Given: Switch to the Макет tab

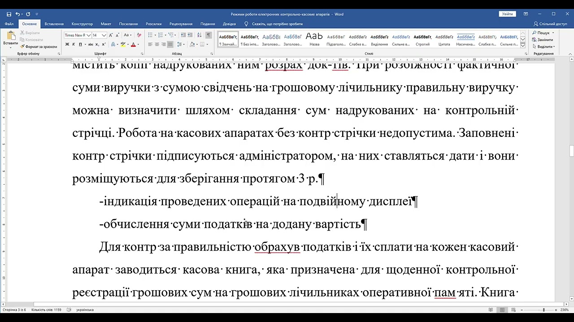Looking at the screenshot, I should (106, 24).
